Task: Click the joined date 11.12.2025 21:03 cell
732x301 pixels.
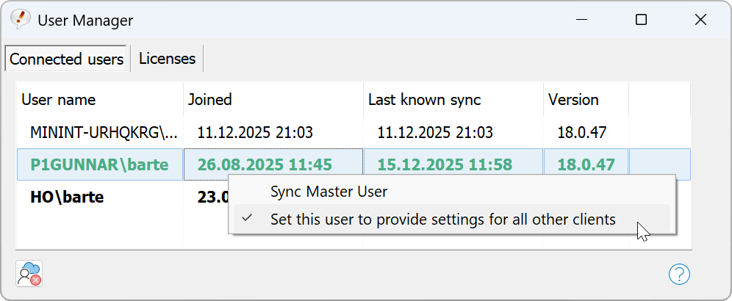Action: coord(255,133)
